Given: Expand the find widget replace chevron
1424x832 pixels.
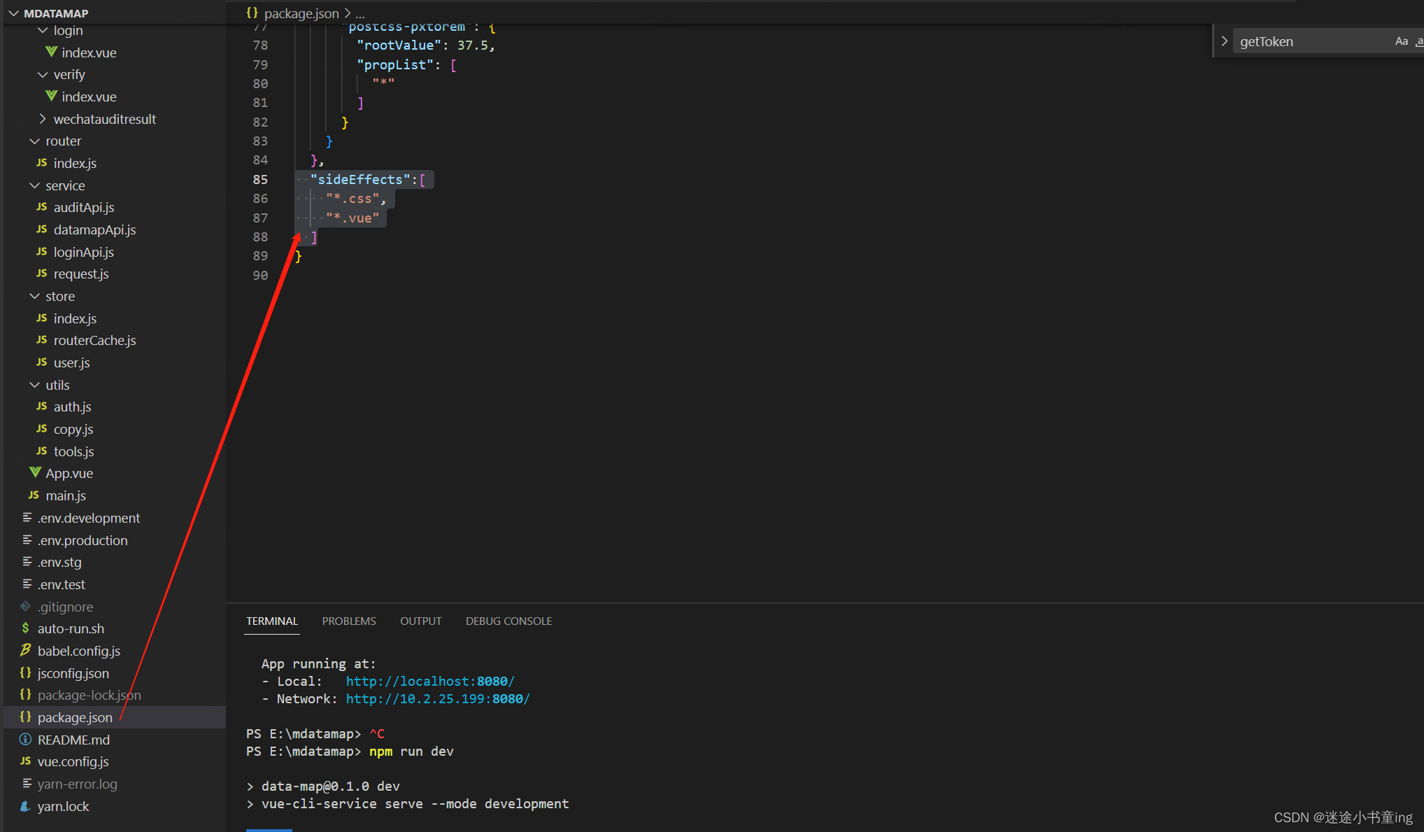Looking at the screenshot, I should (x=1224, y=41).
